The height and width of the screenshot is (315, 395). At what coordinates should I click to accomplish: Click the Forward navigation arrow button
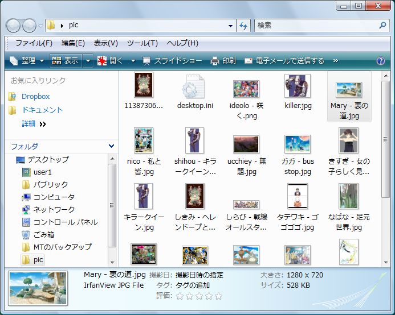pos(29,26)
